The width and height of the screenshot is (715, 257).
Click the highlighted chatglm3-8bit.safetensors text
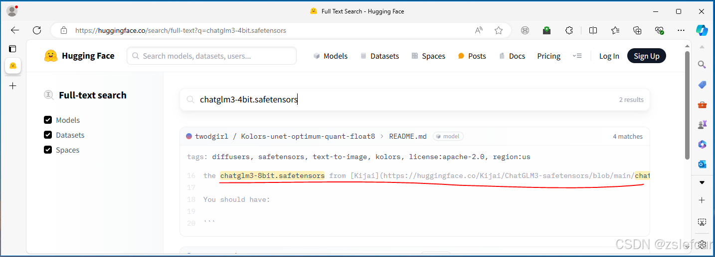(272, 175)
